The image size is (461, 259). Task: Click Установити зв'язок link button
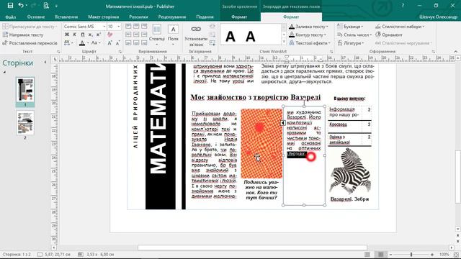point(196,35)
